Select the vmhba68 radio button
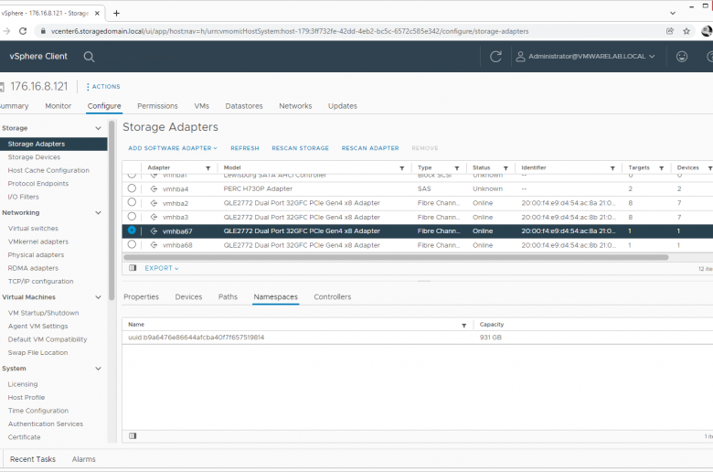Image resolution: width=713 pixels, height=472 pixels. click(x=132, y=244)
